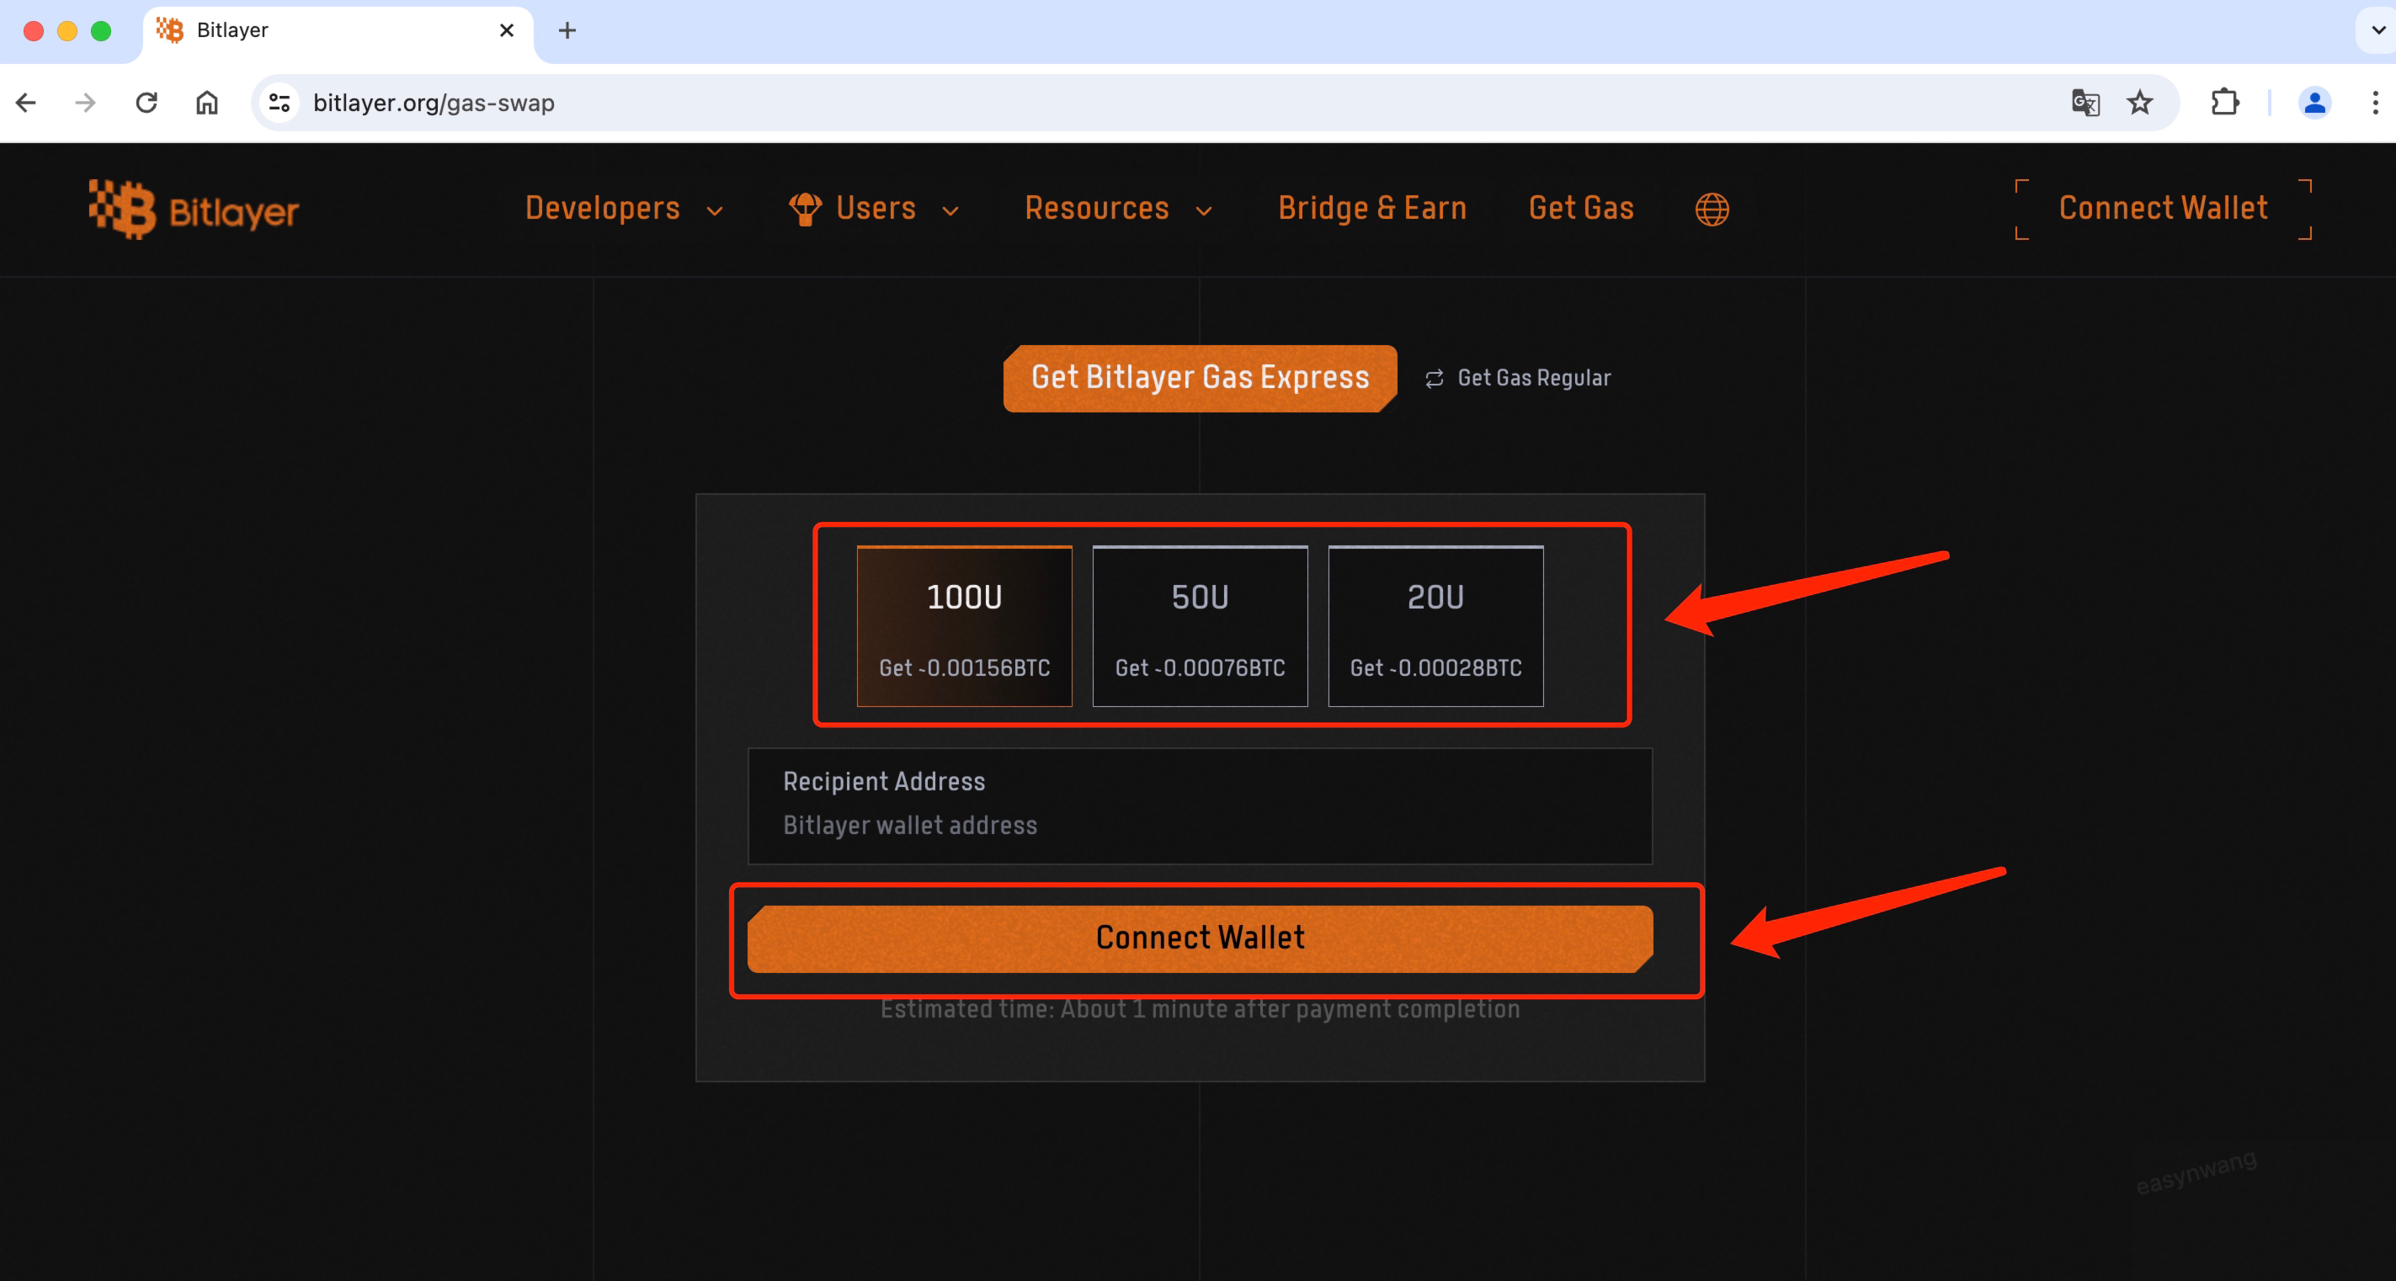Click the Bitlayer logo in the header

(194, 210)
